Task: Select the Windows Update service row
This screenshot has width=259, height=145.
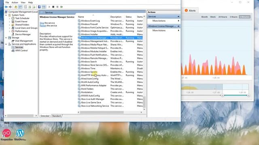Action: click(110, 72)
